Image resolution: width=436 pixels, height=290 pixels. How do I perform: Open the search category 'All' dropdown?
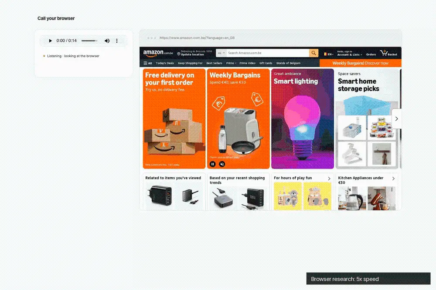[x=221, y=53]
